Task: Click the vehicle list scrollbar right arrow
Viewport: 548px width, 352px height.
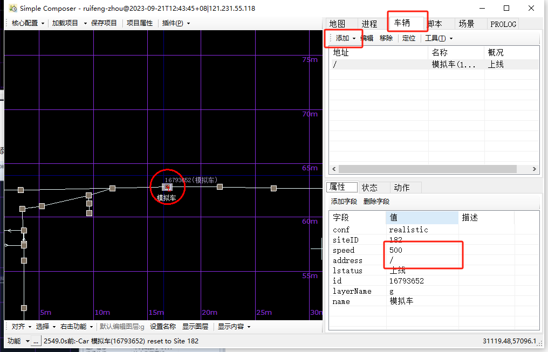Action: (x=535, y=169)
